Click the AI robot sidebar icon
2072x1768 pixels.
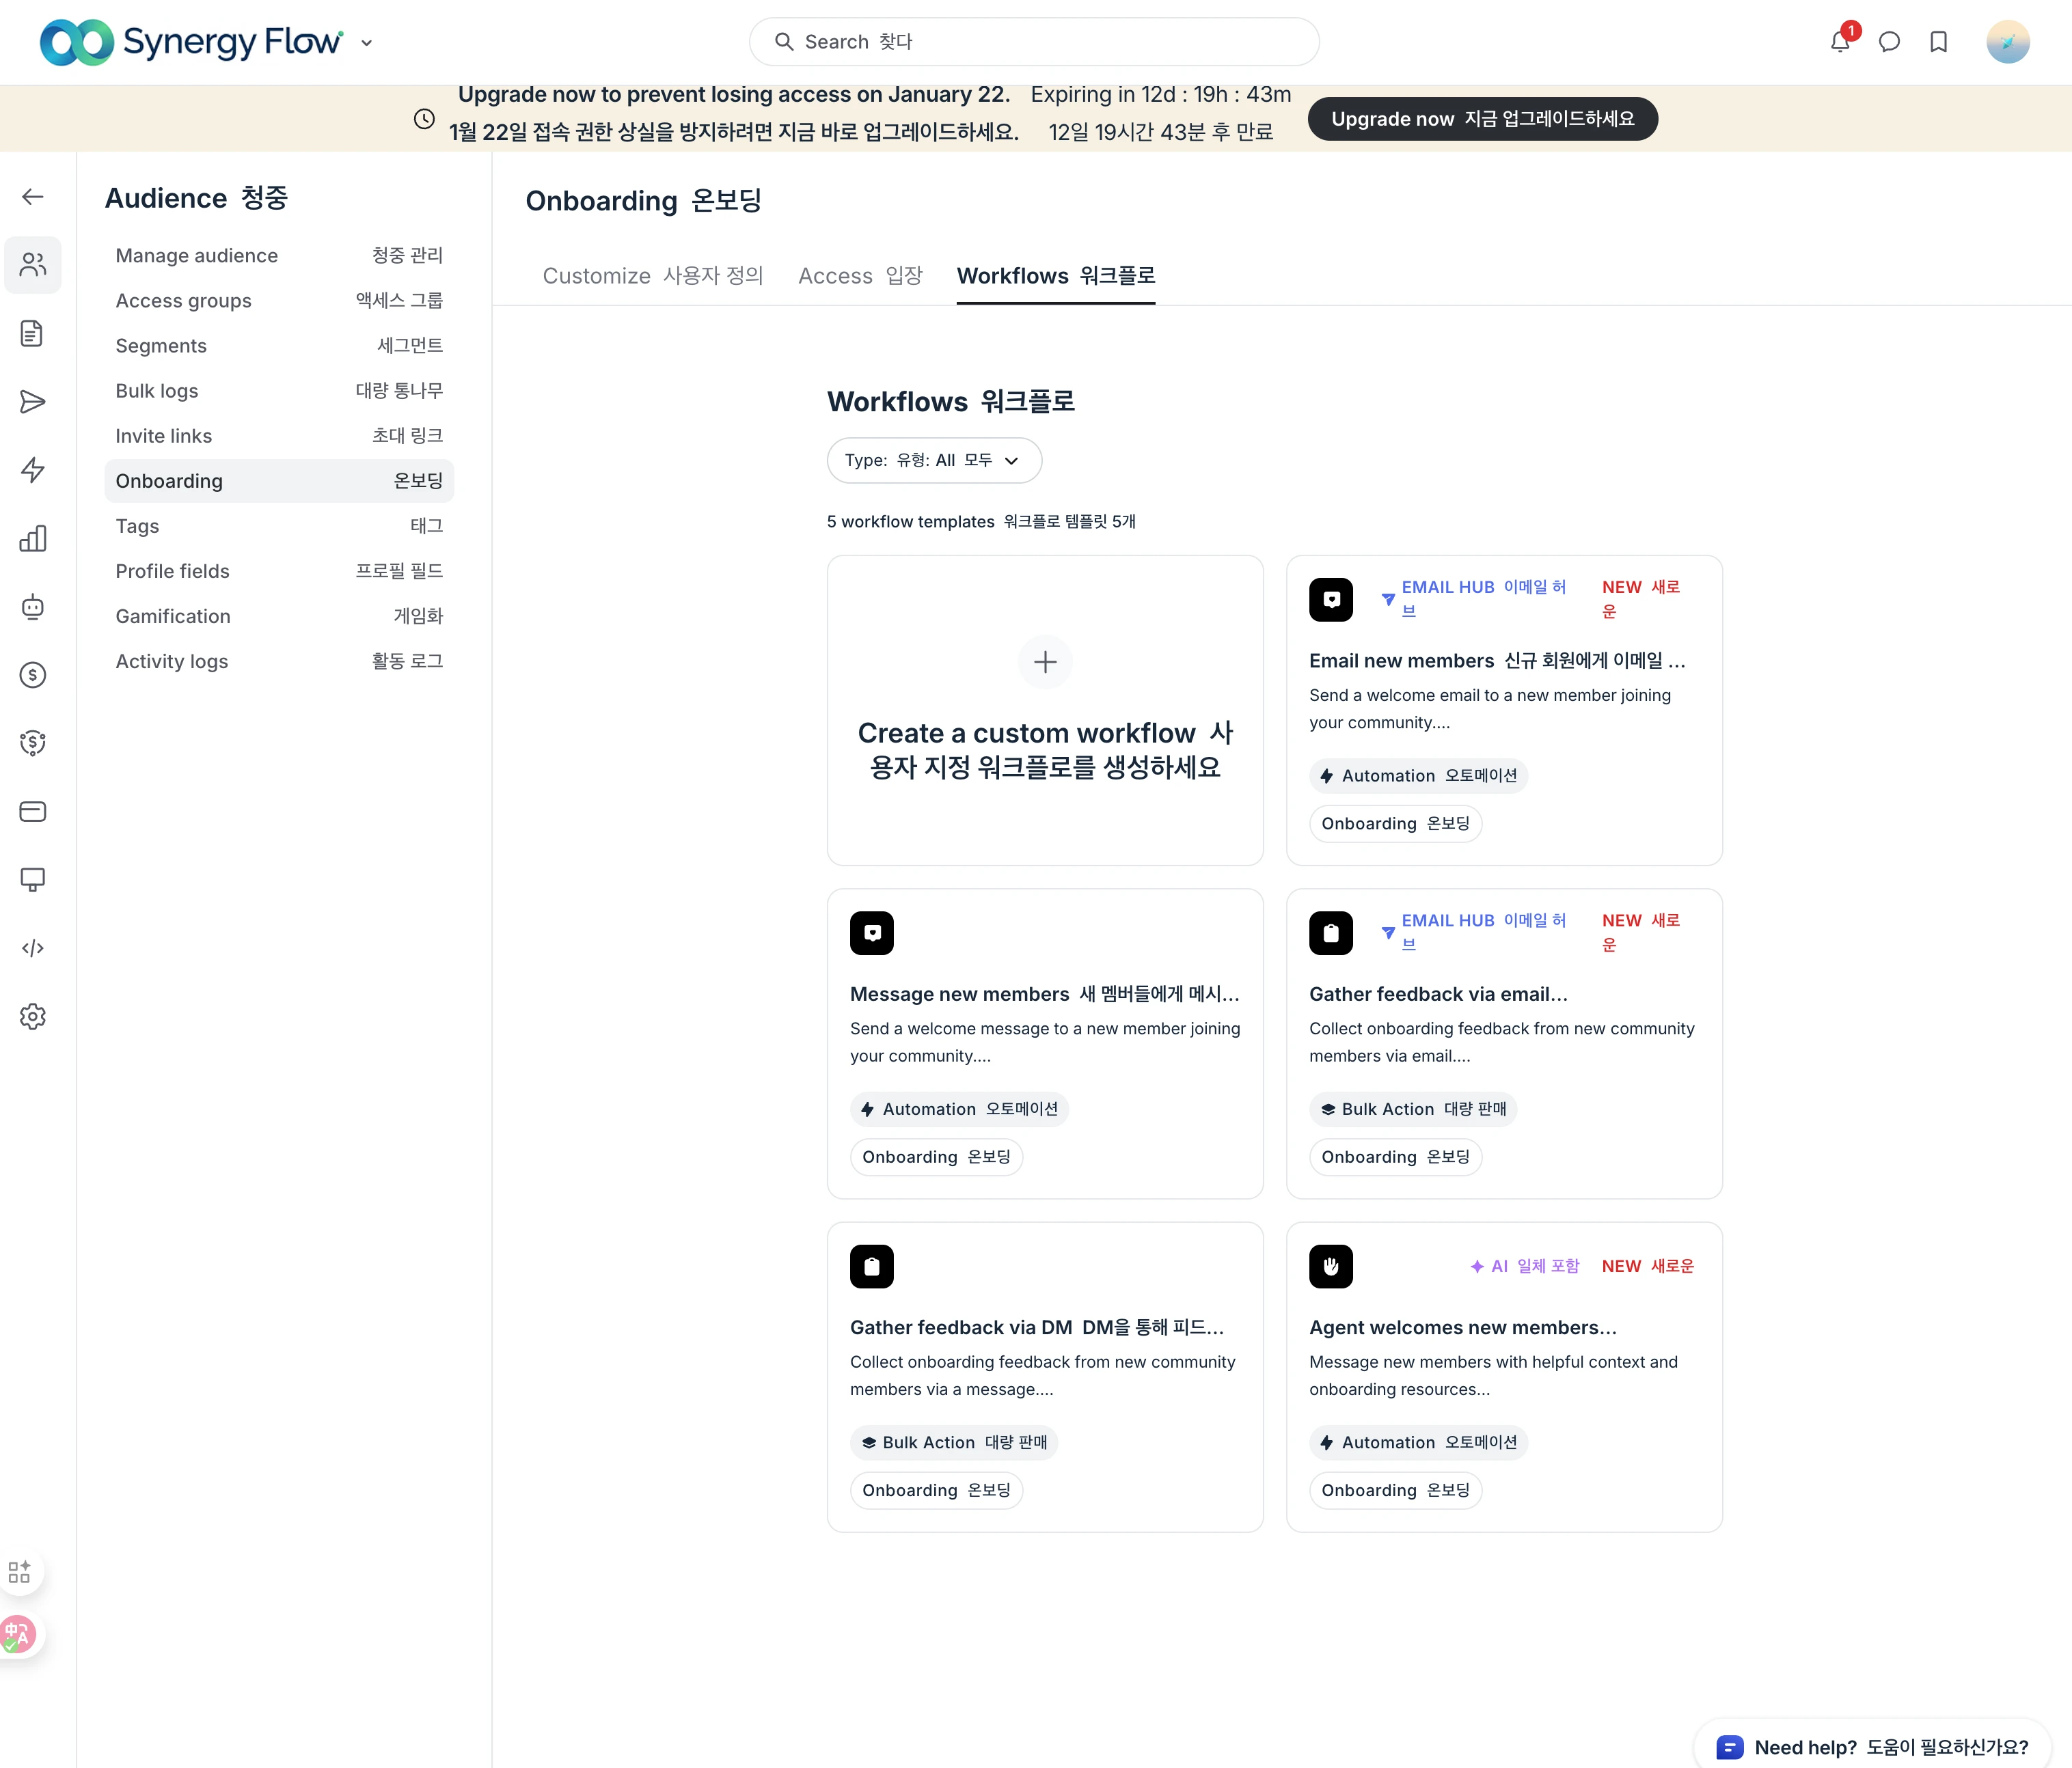pyautogui.click(x=33, y=607)
